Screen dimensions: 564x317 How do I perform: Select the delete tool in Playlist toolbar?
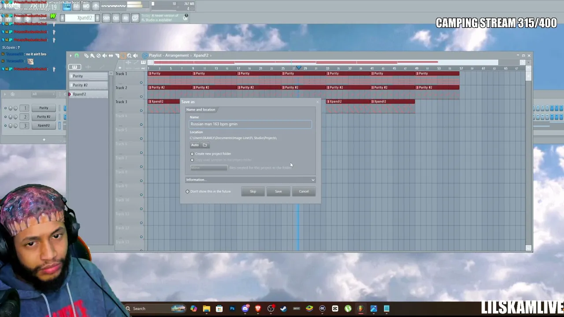98,55
